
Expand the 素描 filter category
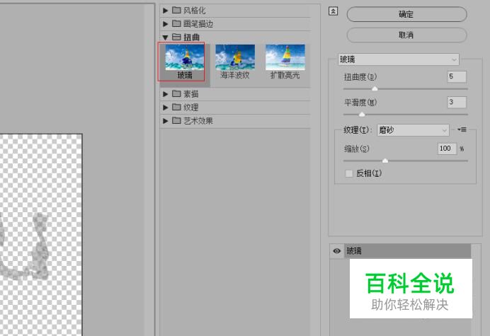coord(165,94)
